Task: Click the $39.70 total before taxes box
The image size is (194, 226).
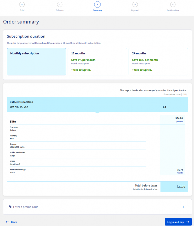Action: [x=174, y=187]
